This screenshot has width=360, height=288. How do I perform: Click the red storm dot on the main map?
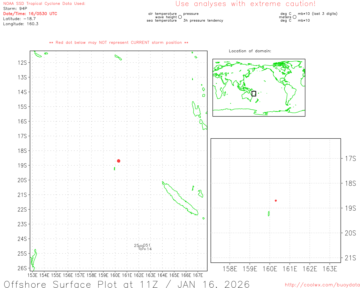[x=119, y=161]
